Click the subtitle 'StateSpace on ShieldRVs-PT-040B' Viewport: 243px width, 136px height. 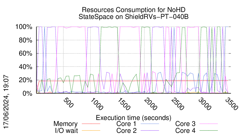(134, 17)
